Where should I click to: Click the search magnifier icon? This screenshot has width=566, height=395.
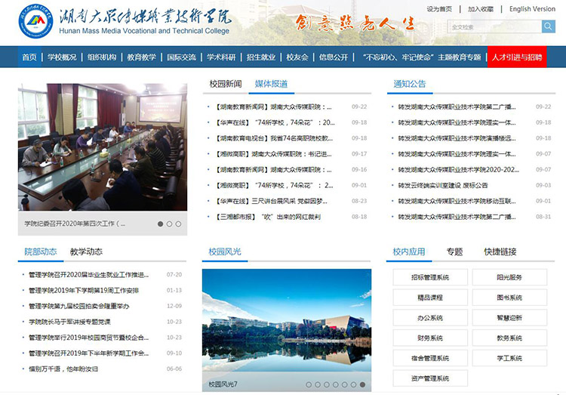pos(548,26)
